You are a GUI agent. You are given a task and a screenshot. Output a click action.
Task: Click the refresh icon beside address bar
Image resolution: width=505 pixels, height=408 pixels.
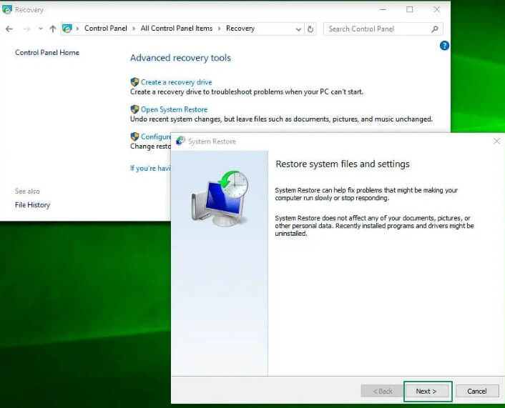click(x=310, y=29)
